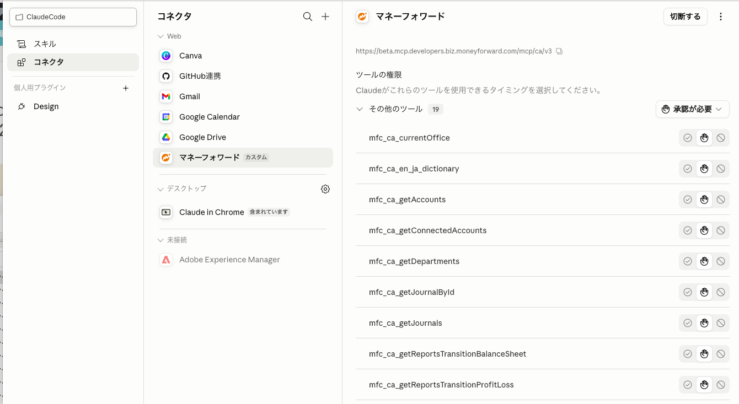Collapse the デスクトップ connectors group
The height and width of the screenshot is (404, 739).
(160, 189)
